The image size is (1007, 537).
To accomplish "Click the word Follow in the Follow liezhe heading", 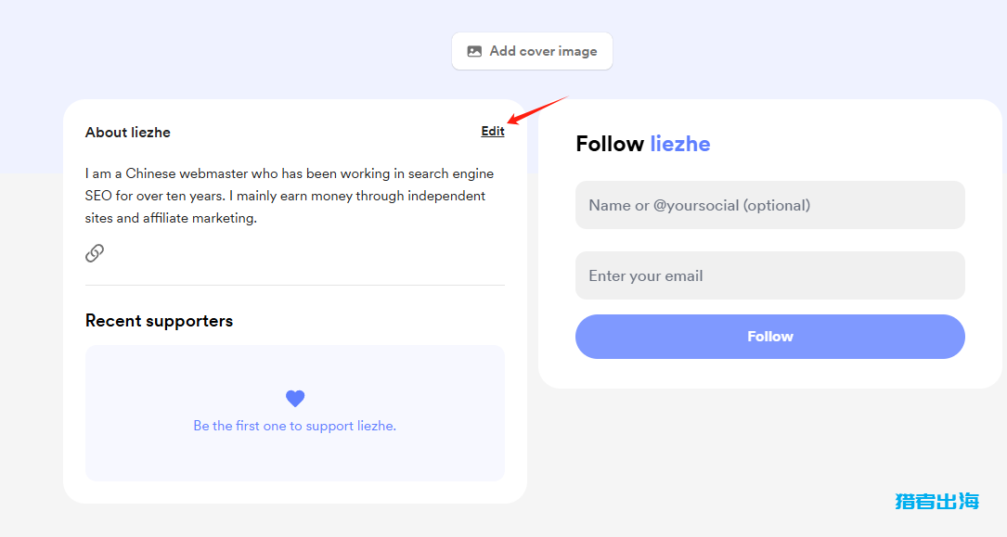I will coord(610,144).
